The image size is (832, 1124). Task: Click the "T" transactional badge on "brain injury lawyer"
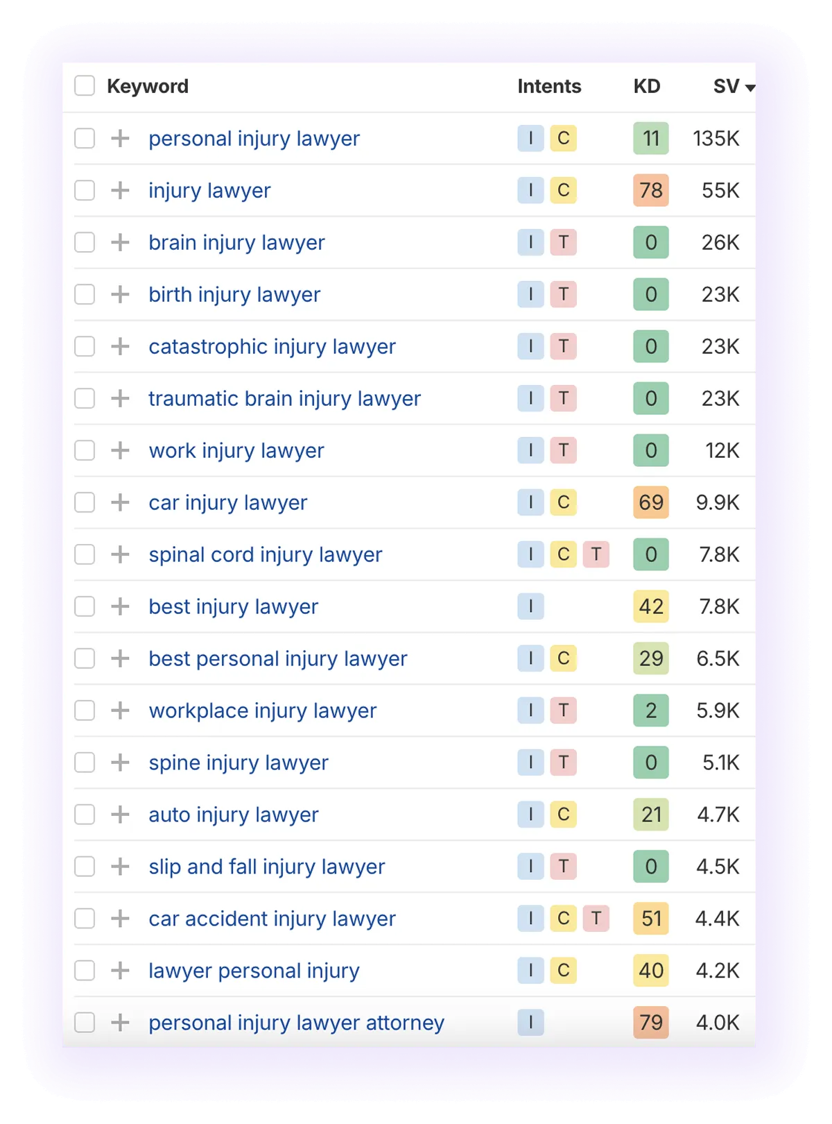[564, 242]
